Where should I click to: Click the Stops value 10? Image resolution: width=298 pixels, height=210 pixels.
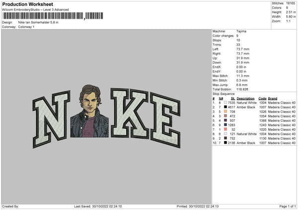pos(238,40)
